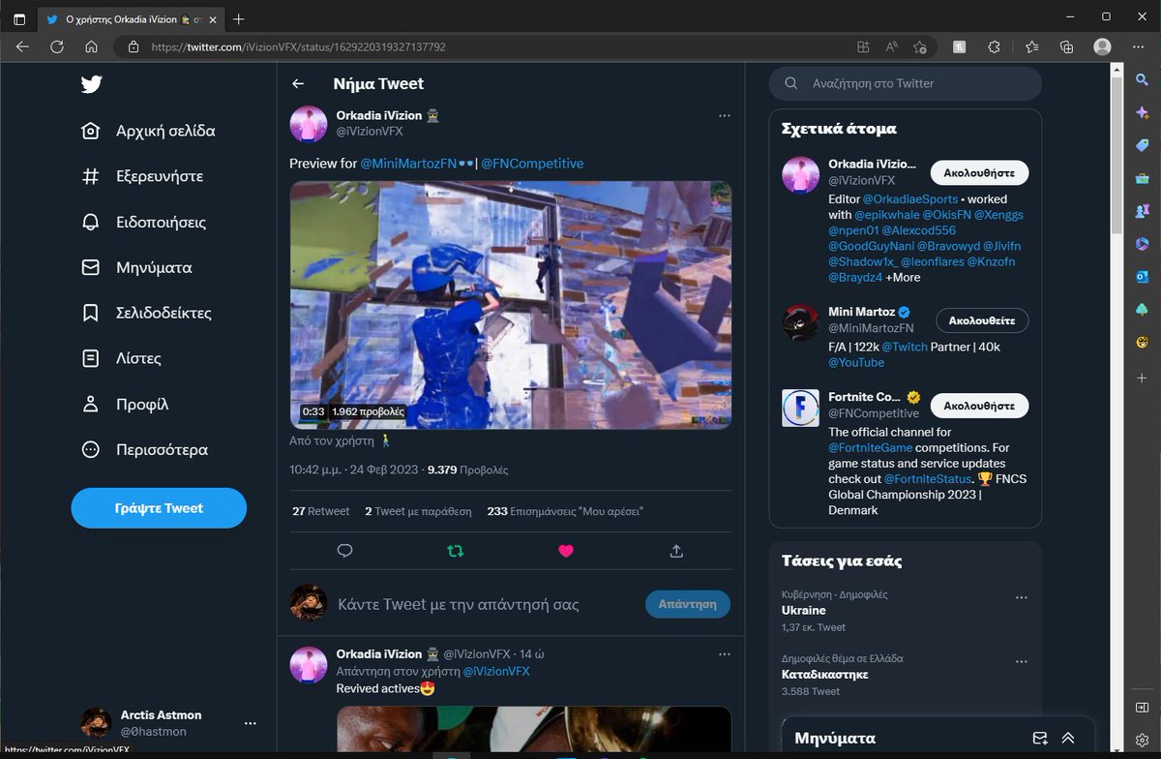Click the @MiniMartozFN mention in tweet
Viewport: 1161px width, 759px height.
(408, 164)
